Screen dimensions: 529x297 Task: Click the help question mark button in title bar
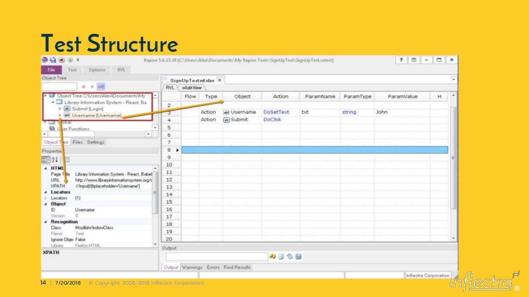tap(401, 60)
